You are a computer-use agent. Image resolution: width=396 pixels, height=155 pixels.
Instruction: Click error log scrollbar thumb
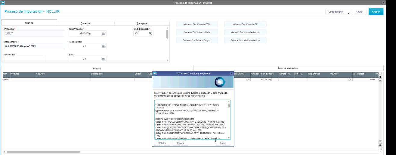click(229, 105)
